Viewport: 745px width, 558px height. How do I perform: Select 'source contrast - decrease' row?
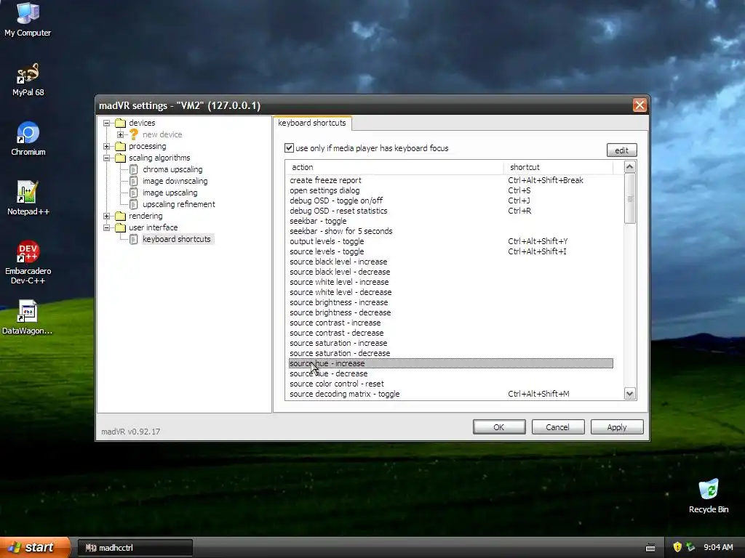(x=451, y=333)
